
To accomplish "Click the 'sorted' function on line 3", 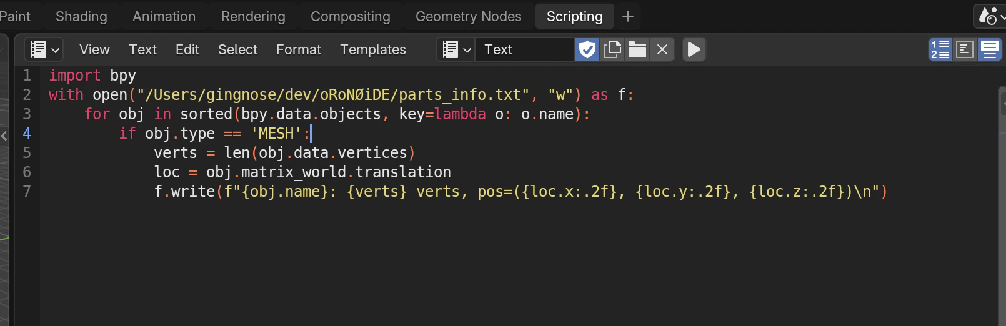I will [206, 114].
